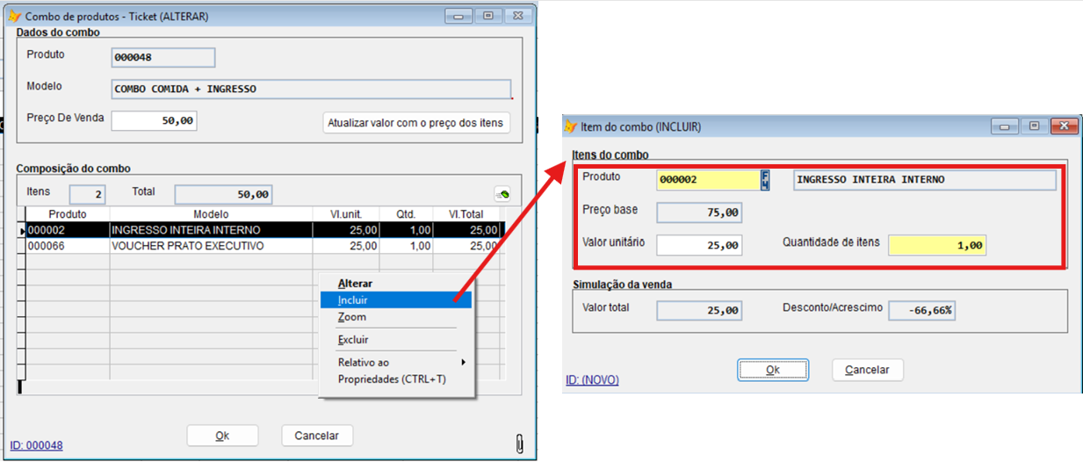Image resolution: width=1083 pixels, height=462 pixels.
Task: Click the F4 product lookup icon
Action: coord(765,180)
